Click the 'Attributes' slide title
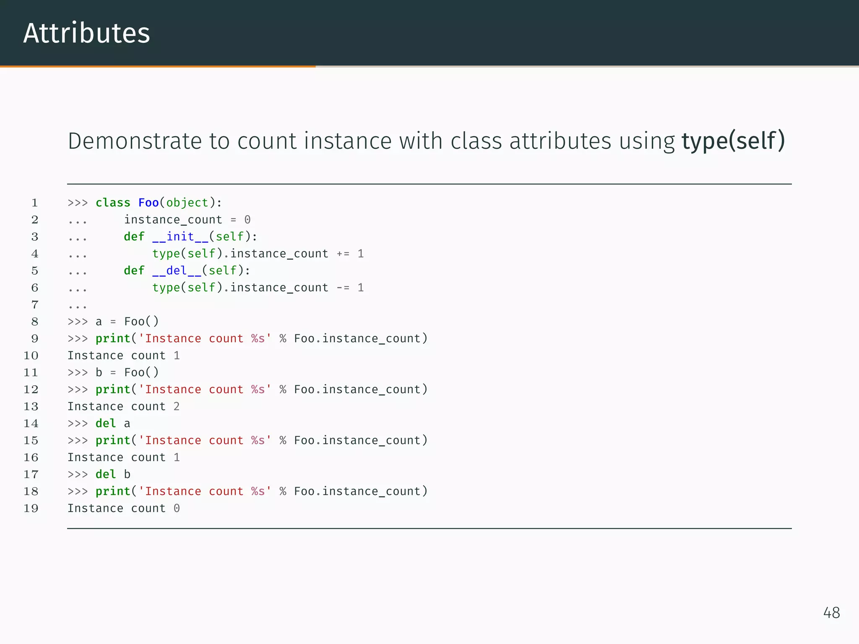Screen dimensions: 859x644 click(x=87, y=33)
